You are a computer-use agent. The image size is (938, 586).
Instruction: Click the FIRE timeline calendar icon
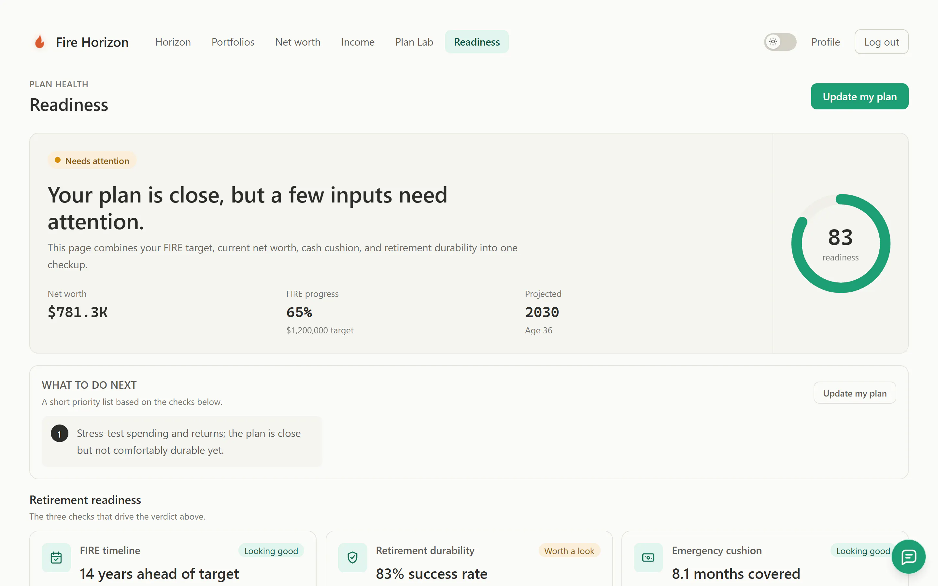point(56,558)
